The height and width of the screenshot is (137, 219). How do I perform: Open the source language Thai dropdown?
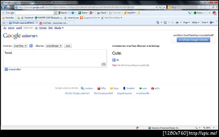point(20,46)
